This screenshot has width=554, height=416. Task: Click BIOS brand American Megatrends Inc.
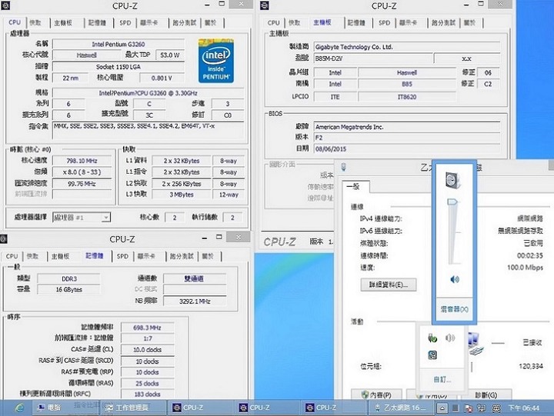pyautogui.click(x=407, y=127)
